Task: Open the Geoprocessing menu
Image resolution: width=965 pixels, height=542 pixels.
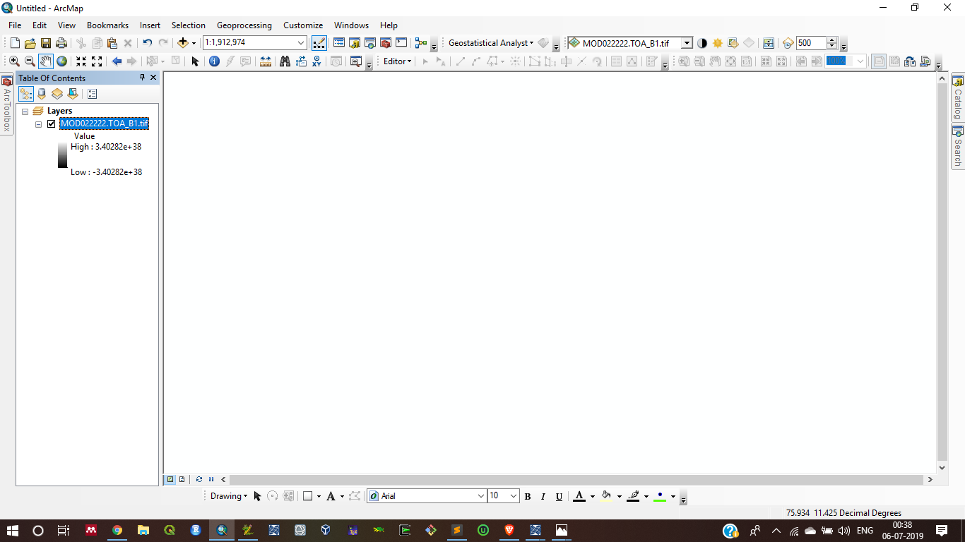Action: 244,25
